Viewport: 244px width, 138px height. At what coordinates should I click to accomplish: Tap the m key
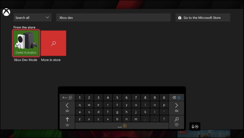point(136,119)
